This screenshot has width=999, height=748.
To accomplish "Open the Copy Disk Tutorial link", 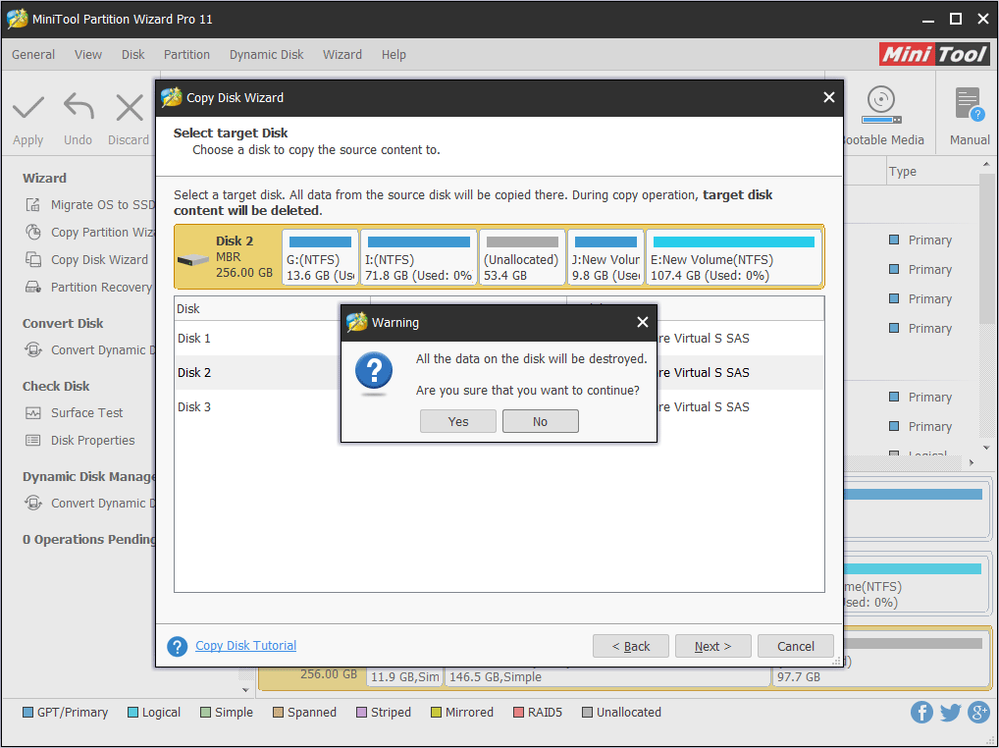I will pos(245,645).
